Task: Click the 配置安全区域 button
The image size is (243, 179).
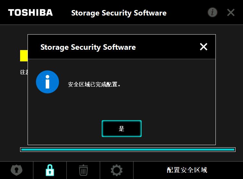Action: tap(187, 170)
